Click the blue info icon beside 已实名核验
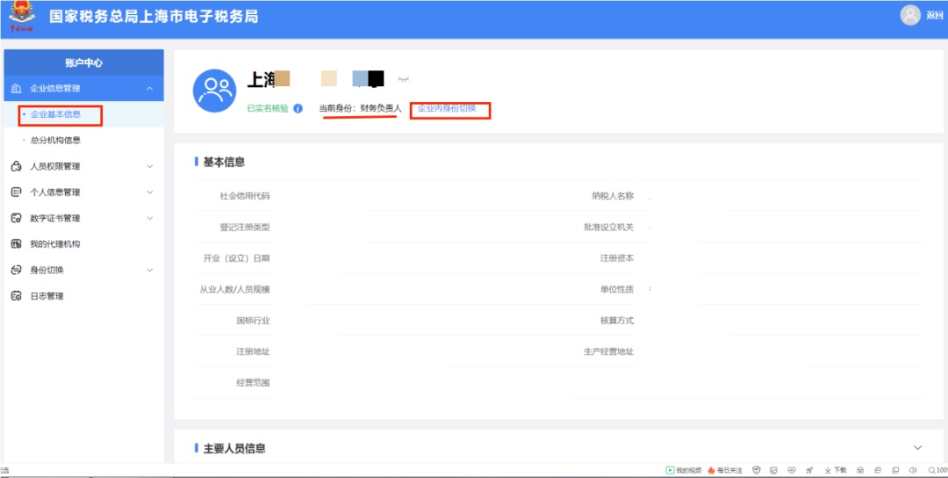948x478 pixels. coord(298,109)
